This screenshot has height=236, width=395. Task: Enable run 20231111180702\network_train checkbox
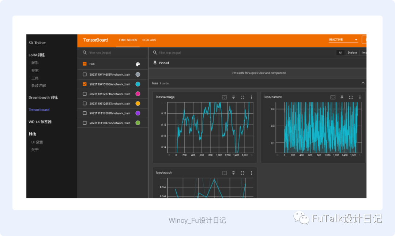click(x=84, y=123)
